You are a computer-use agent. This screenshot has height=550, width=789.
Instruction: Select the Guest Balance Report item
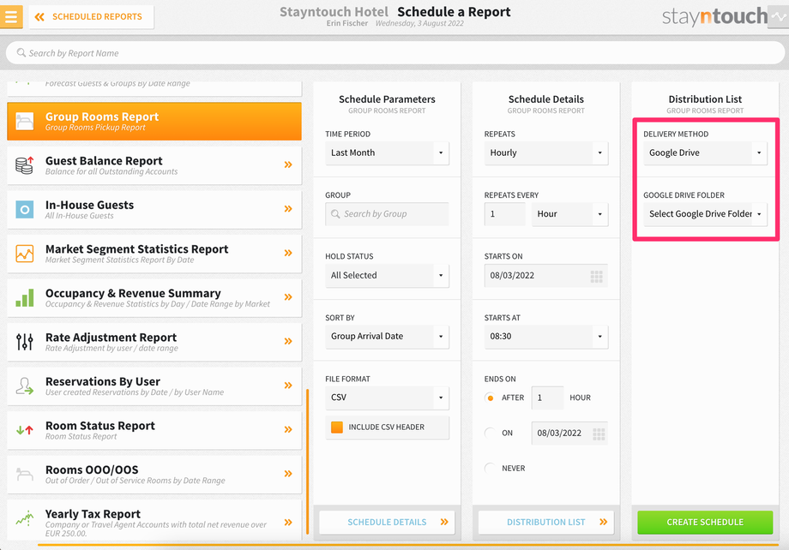(154, 165)
